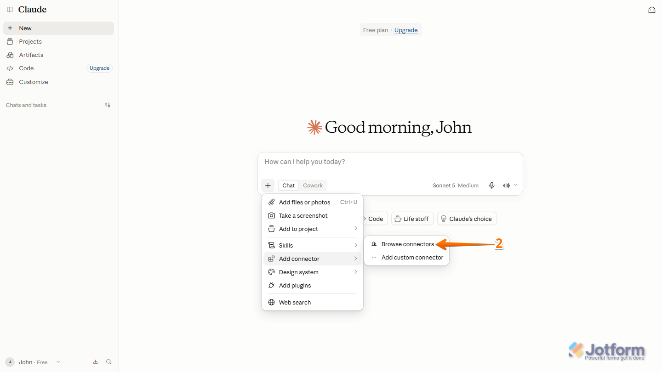
Task: Select Web search menu entry
Action: pos(312,302)
